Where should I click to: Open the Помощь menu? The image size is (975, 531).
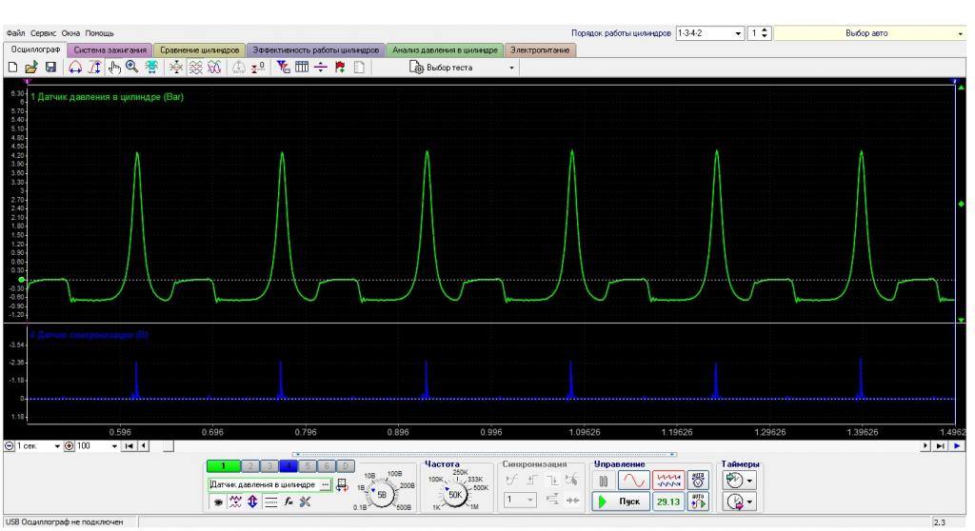pyautogui.click(x=99, y=33)
